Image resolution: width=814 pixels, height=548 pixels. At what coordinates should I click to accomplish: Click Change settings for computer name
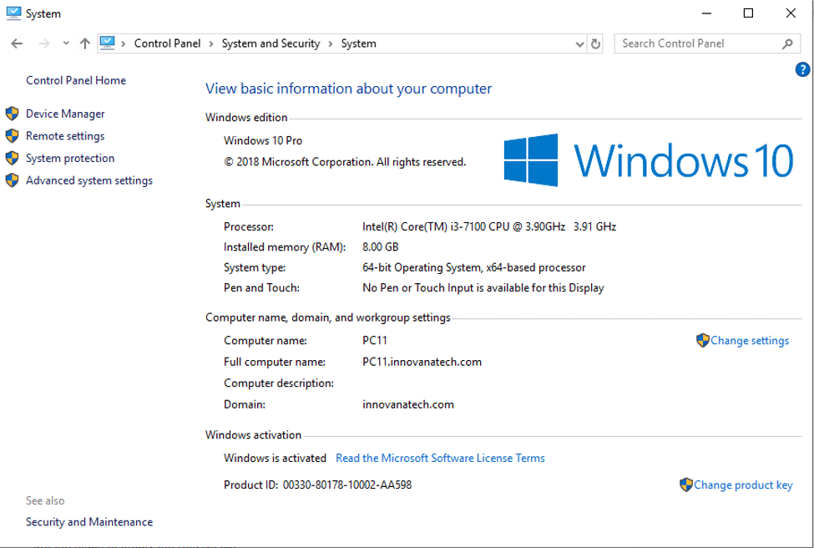[x=750, y=340]
